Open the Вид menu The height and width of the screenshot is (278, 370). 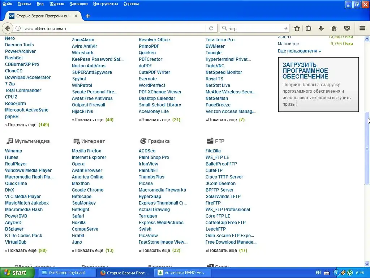coord(40,4)
